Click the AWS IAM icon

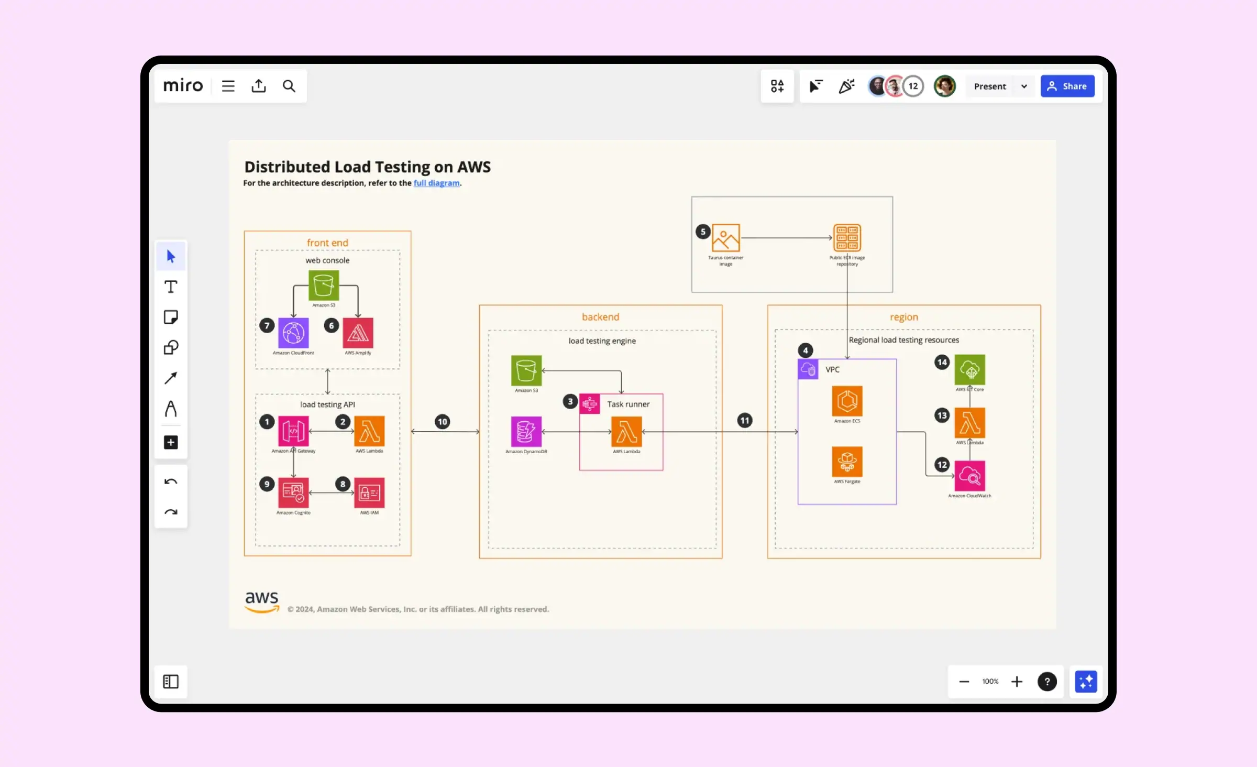click(369, 492)
